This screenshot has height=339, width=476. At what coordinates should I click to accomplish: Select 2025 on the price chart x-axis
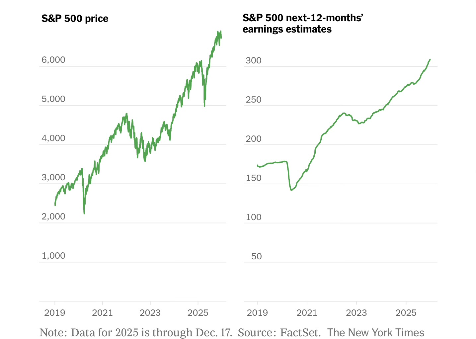pos(198,313)
